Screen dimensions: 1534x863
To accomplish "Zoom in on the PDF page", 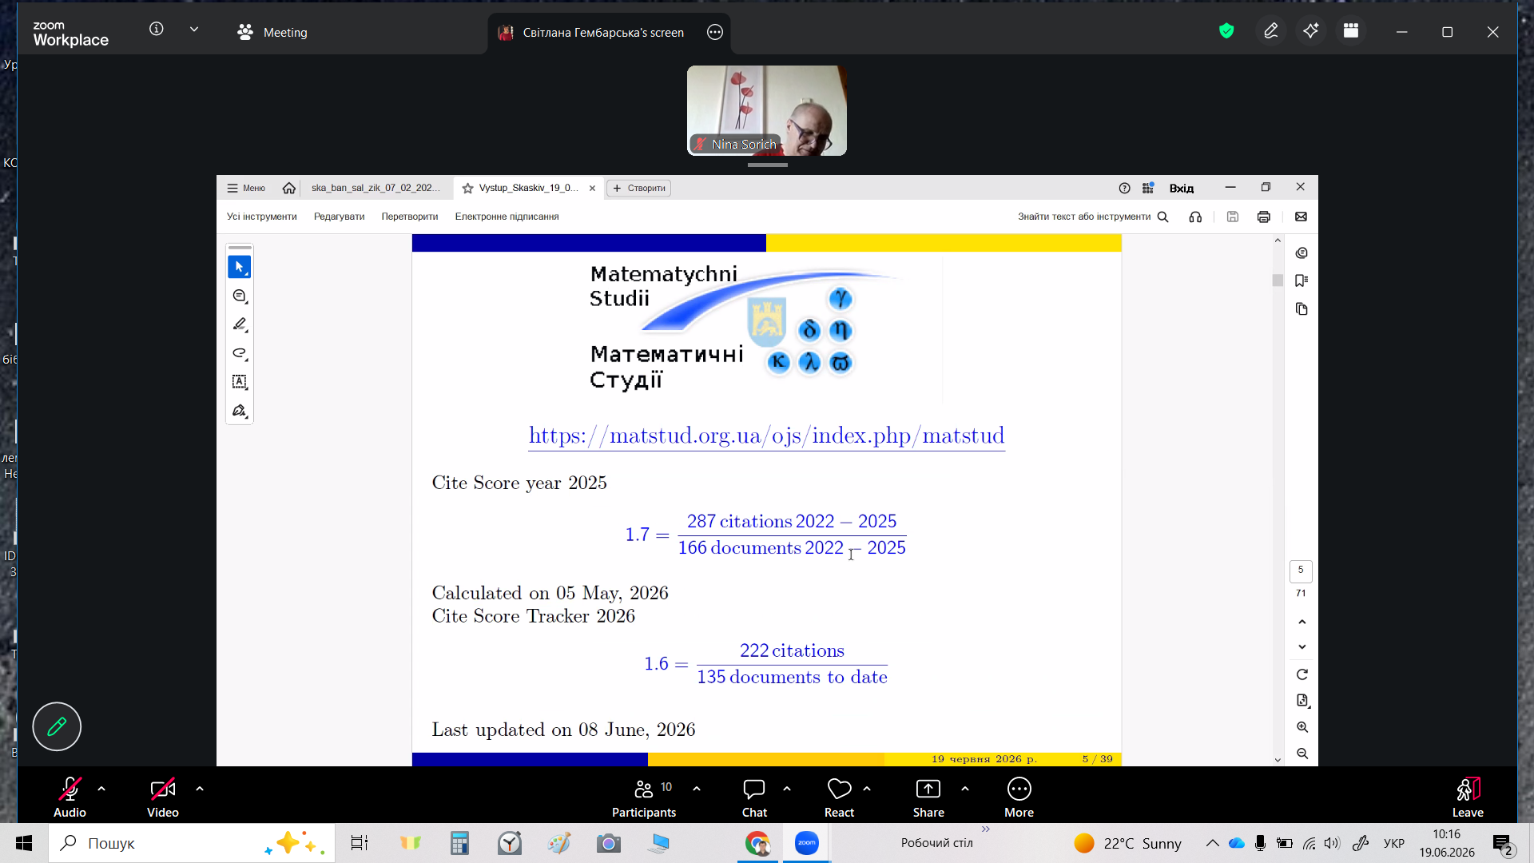I will tap(1302, 727).
